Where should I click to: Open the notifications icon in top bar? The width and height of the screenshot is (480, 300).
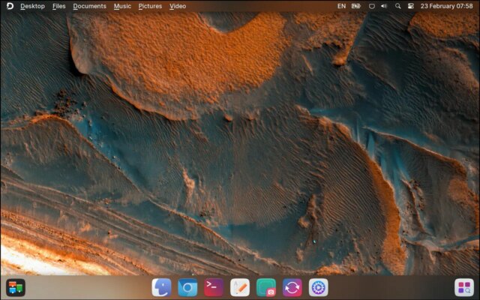[x=371, y=6]
